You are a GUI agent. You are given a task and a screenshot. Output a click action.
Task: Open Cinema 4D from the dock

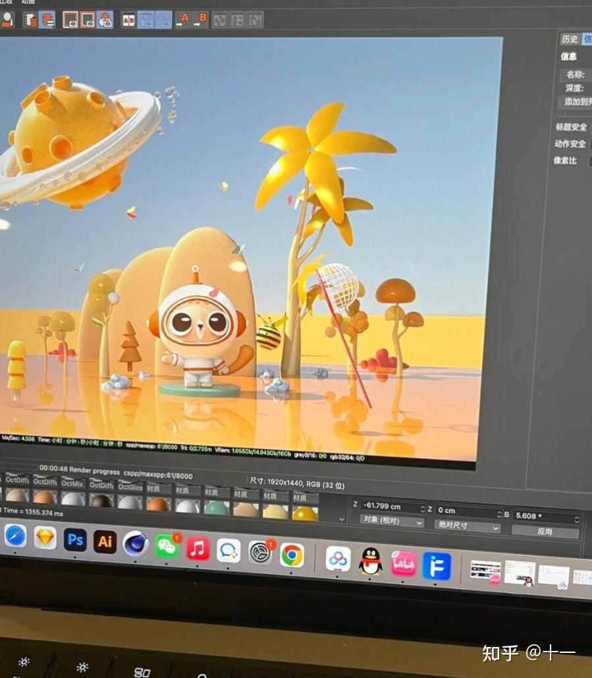(136, 544)
